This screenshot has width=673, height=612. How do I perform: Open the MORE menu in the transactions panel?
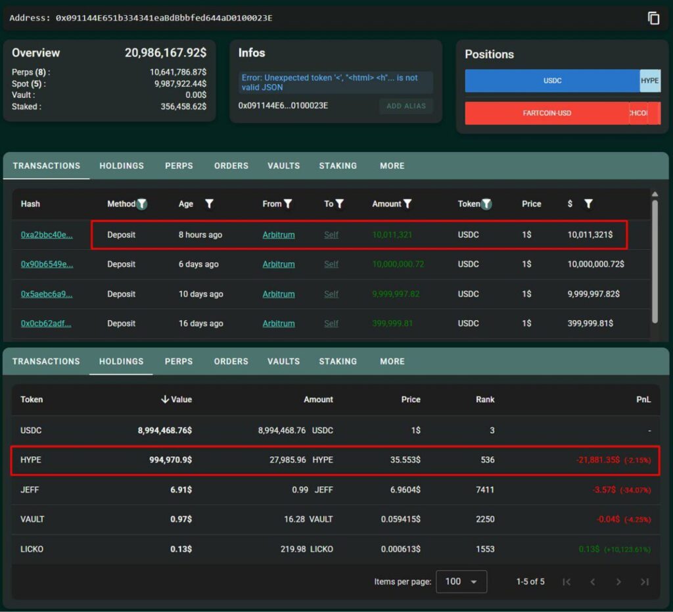click(392, 166)
